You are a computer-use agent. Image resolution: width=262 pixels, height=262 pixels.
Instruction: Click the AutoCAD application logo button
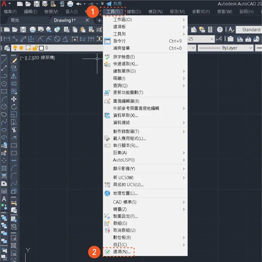[x=4, y=4]
